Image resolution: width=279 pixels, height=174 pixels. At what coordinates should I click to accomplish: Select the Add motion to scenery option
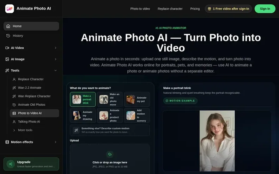tap(137, 116)
